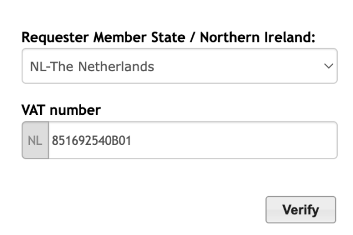353x235 pixels.
Task: Select the NL-The Netherlands combo box text
Action: [92, 67]
